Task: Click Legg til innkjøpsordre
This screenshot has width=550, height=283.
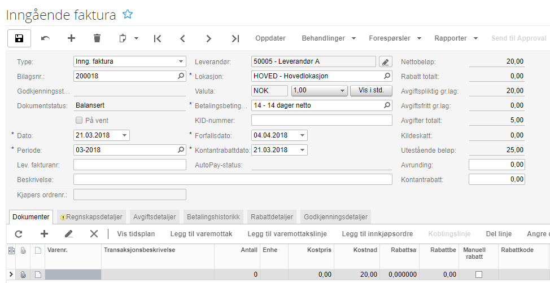Action: 377,233
